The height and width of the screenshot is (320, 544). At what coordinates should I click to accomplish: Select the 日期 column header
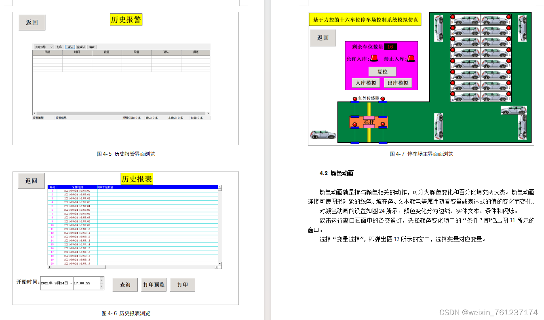[x=48, y=53]
